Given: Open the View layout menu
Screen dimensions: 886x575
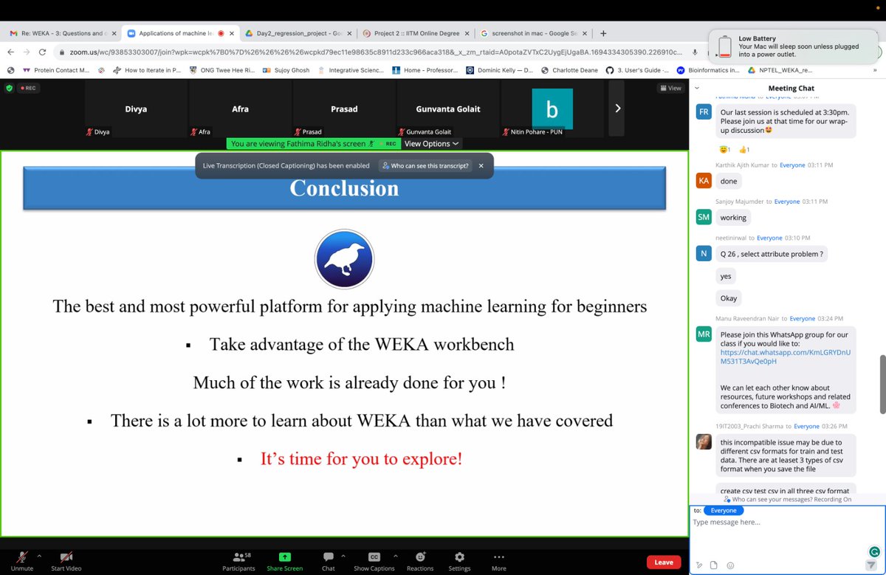Looking at the screenshot, I should (x=670, y=88).
